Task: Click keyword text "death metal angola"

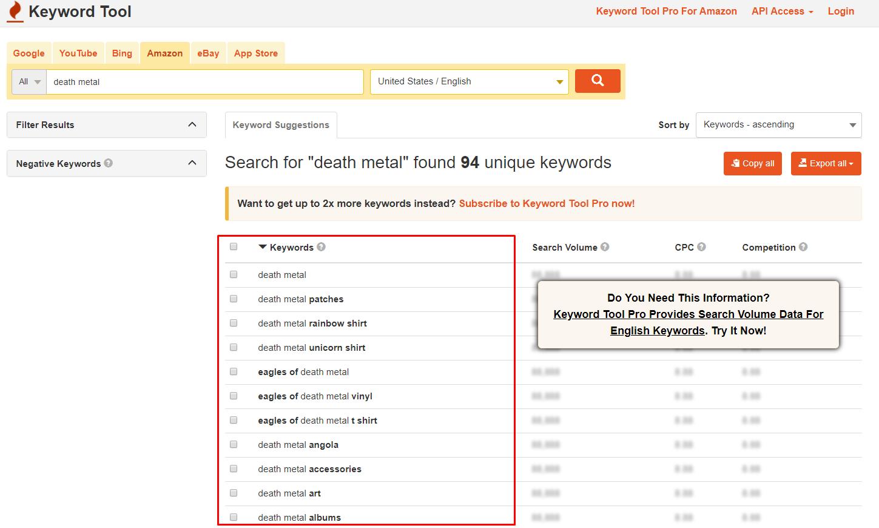Action: pos(298,445)
